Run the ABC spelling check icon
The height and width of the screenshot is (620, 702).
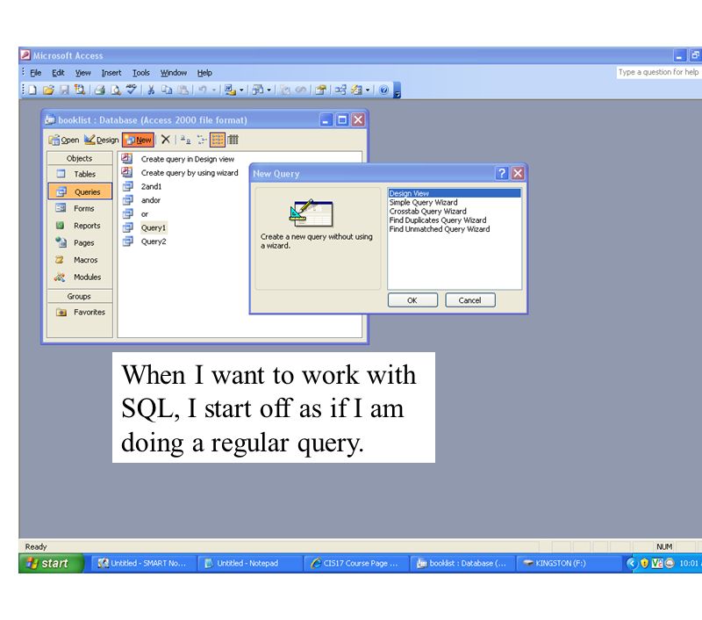tap(131, 90)
